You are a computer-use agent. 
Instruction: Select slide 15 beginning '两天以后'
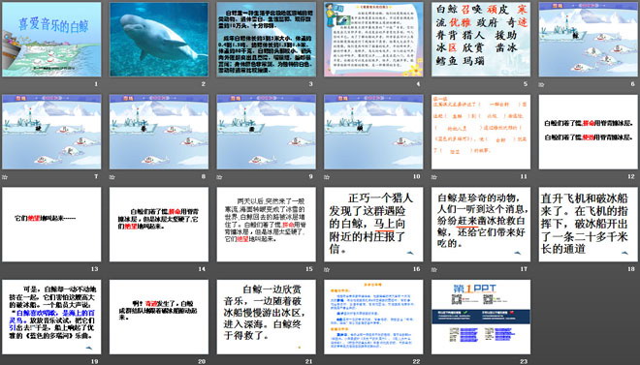tap(266, 225)
